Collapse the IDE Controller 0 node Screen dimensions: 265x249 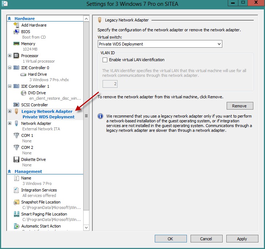click(9, 68)
